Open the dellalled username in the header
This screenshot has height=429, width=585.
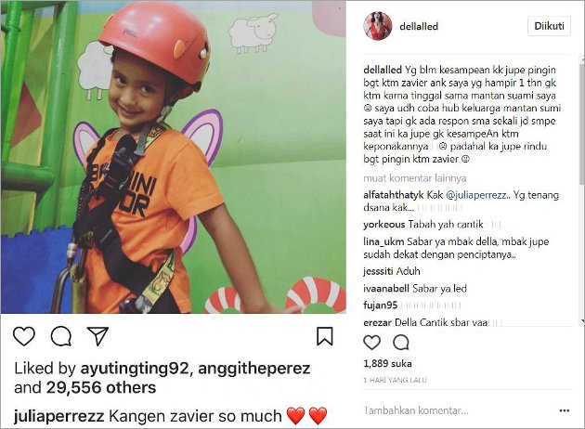[419, 27]
